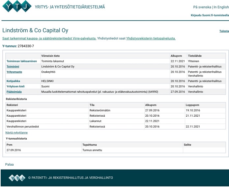Click the start date 22.11.2021 for Toiminnan lakkaaminen
This screenshot has height=187, width=229.
[178, 61]
